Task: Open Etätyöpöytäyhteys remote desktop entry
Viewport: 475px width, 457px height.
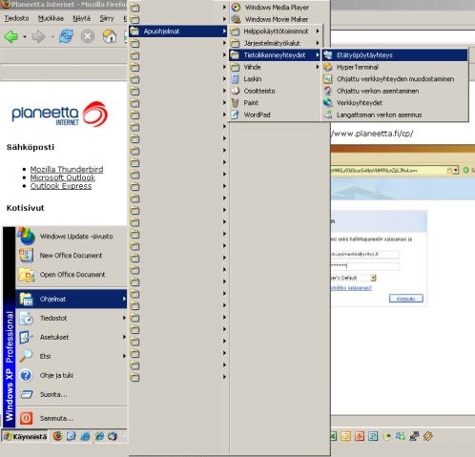Action: coord(395,55)
